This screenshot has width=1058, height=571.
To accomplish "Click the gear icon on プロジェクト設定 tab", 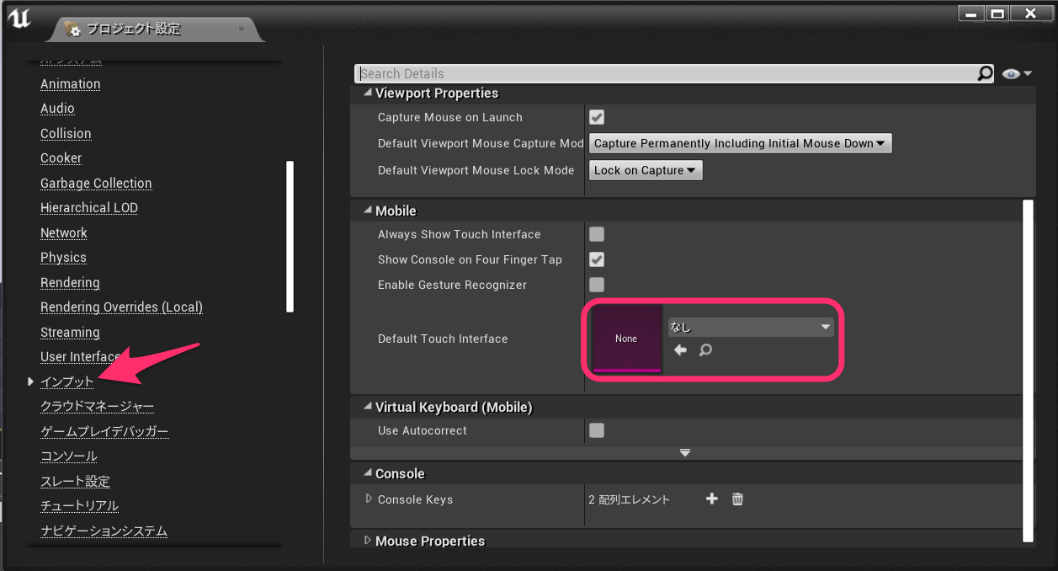I will 73,29.
